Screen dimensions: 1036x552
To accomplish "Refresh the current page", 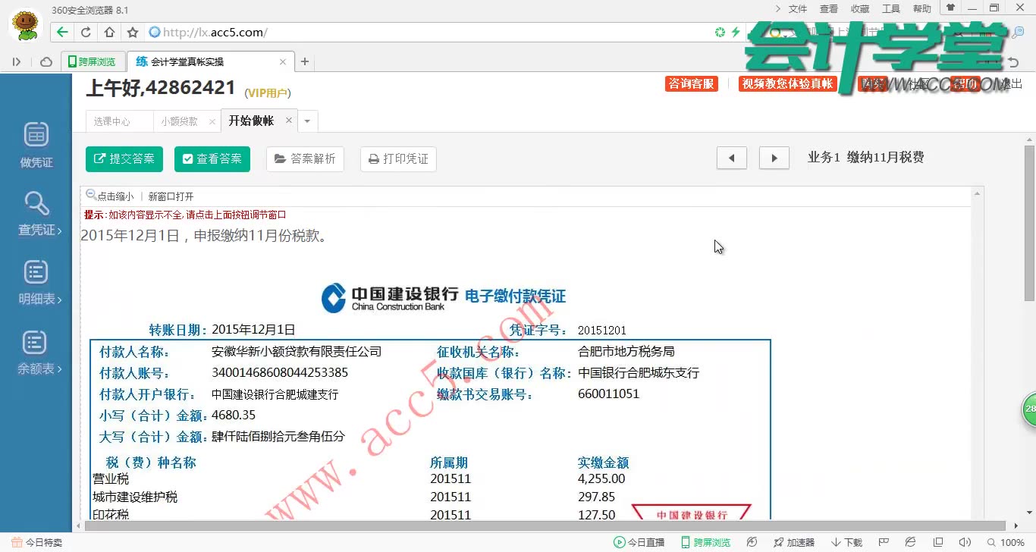I will (x=86, y=33).
